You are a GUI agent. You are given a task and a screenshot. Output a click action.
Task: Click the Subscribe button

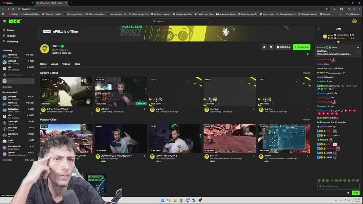point(301,47)
